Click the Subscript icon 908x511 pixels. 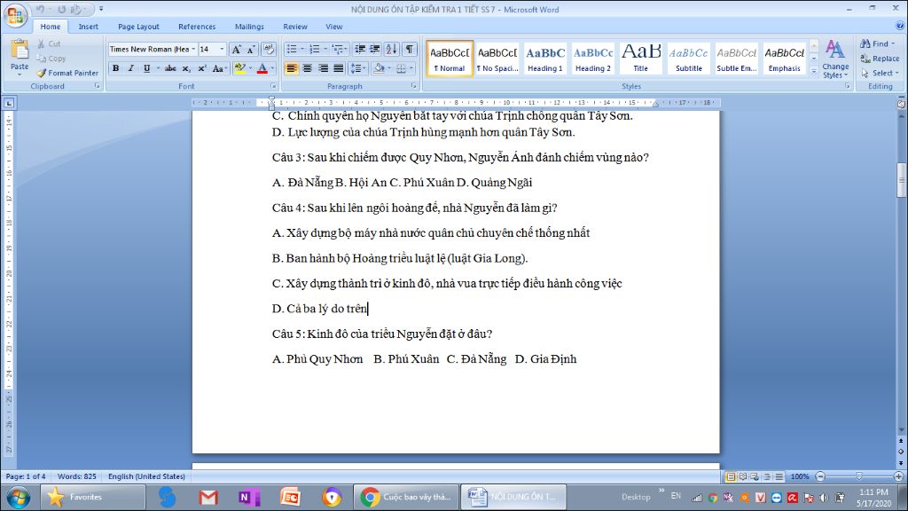coord(186,68)
